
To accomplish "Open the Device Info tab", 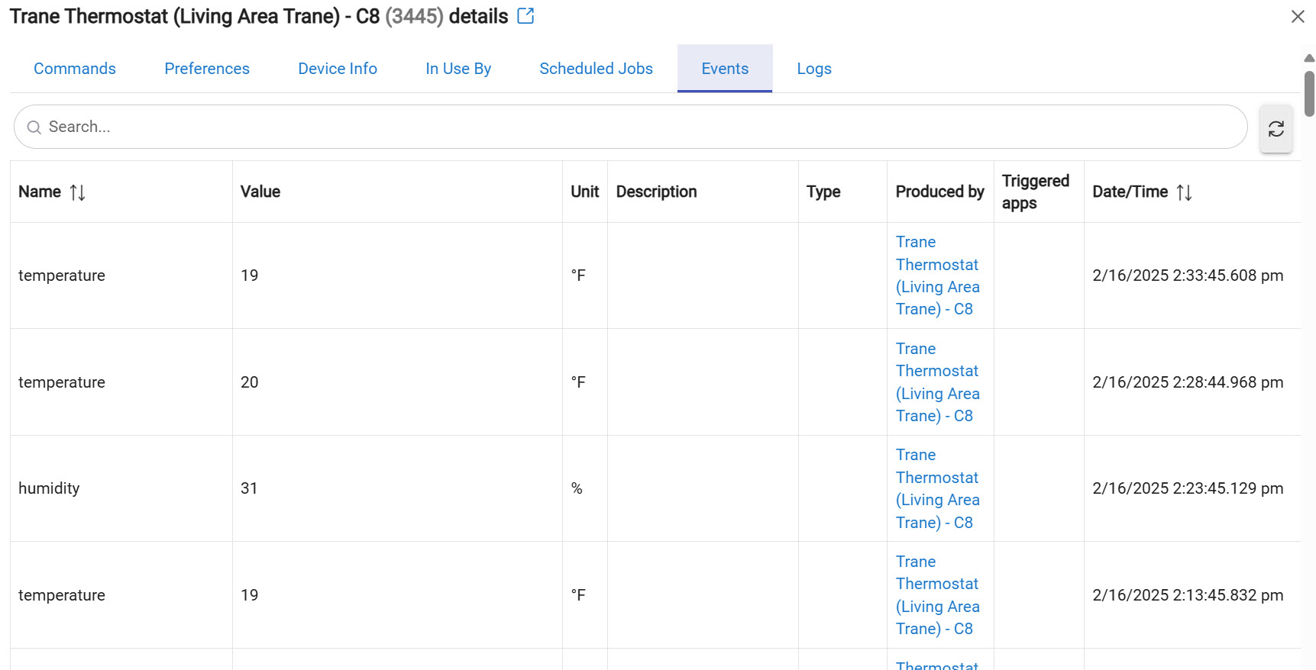I will pyautogui.click(x=338, y=69).
